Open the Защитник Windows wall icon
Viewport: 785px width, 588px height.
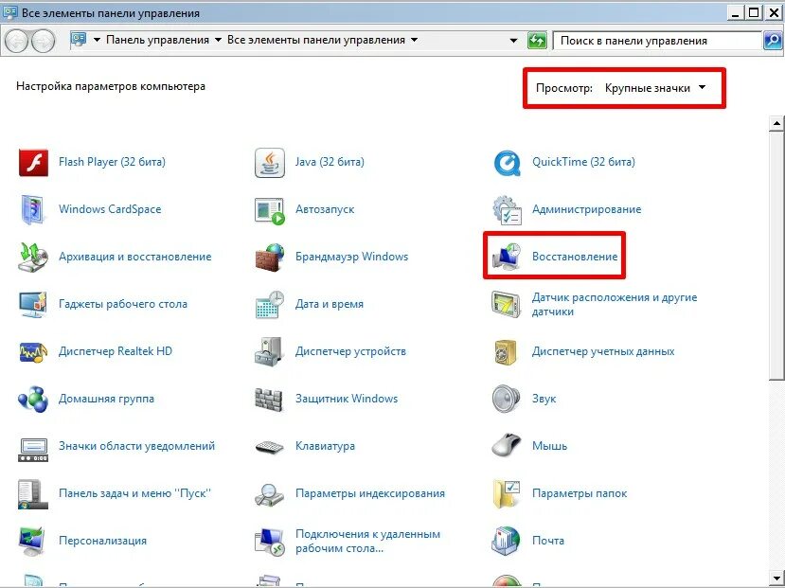pyautogui.click(x=270, y=399)
